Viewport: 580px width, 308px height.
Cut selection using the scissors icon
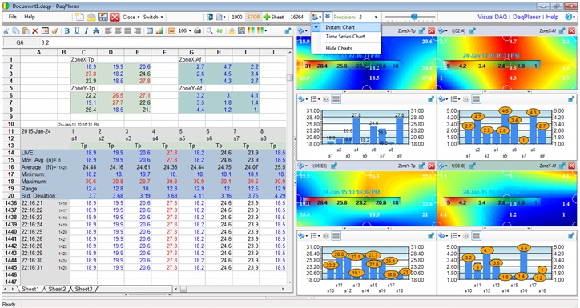click(x=6, y=31)
